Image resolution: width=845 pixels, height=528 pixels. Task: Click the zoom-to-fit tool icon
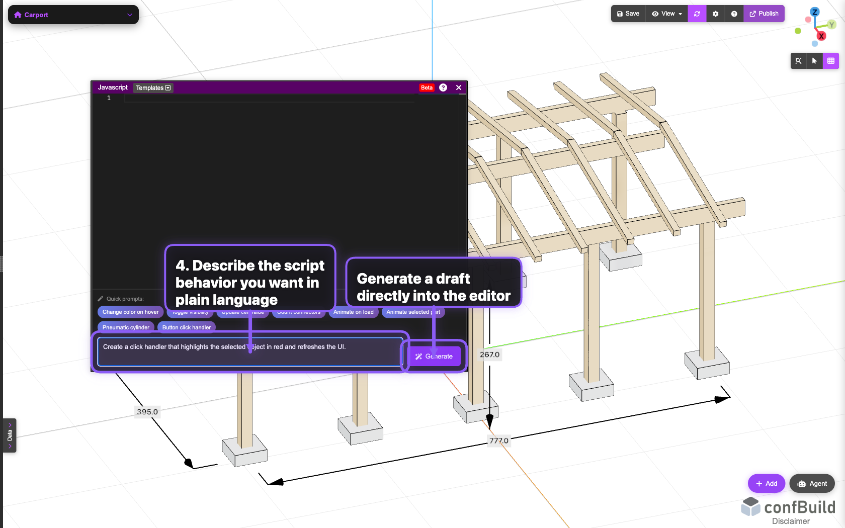[x=798, y=61]
